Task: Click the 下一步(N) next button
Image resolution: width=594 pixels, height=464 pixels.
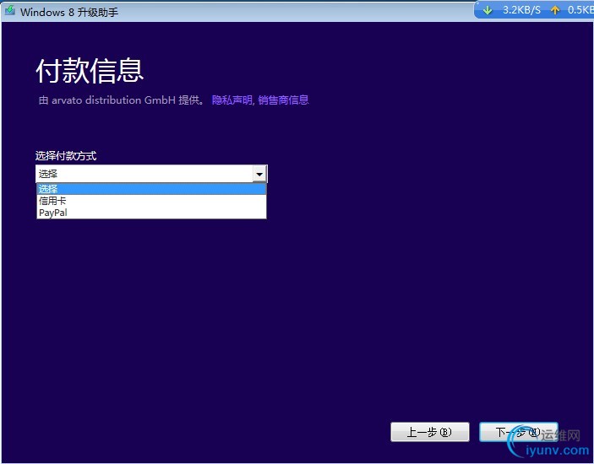Action: pos(519,432)
